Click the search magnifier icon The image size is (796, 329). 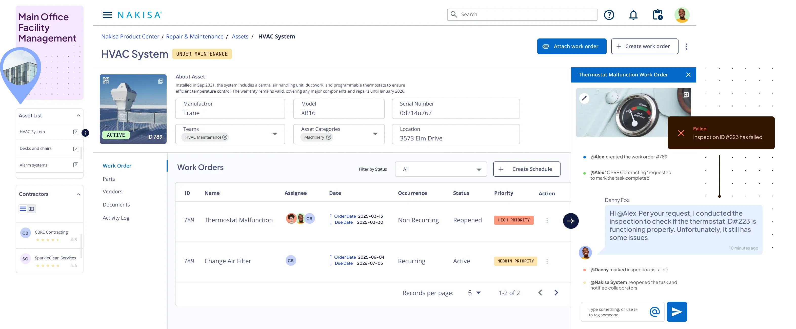(454, 14)
